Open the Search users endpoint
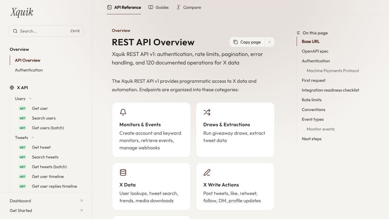This screenshot has width=389, height=219. pyautogui.click(x=44, y=118)
